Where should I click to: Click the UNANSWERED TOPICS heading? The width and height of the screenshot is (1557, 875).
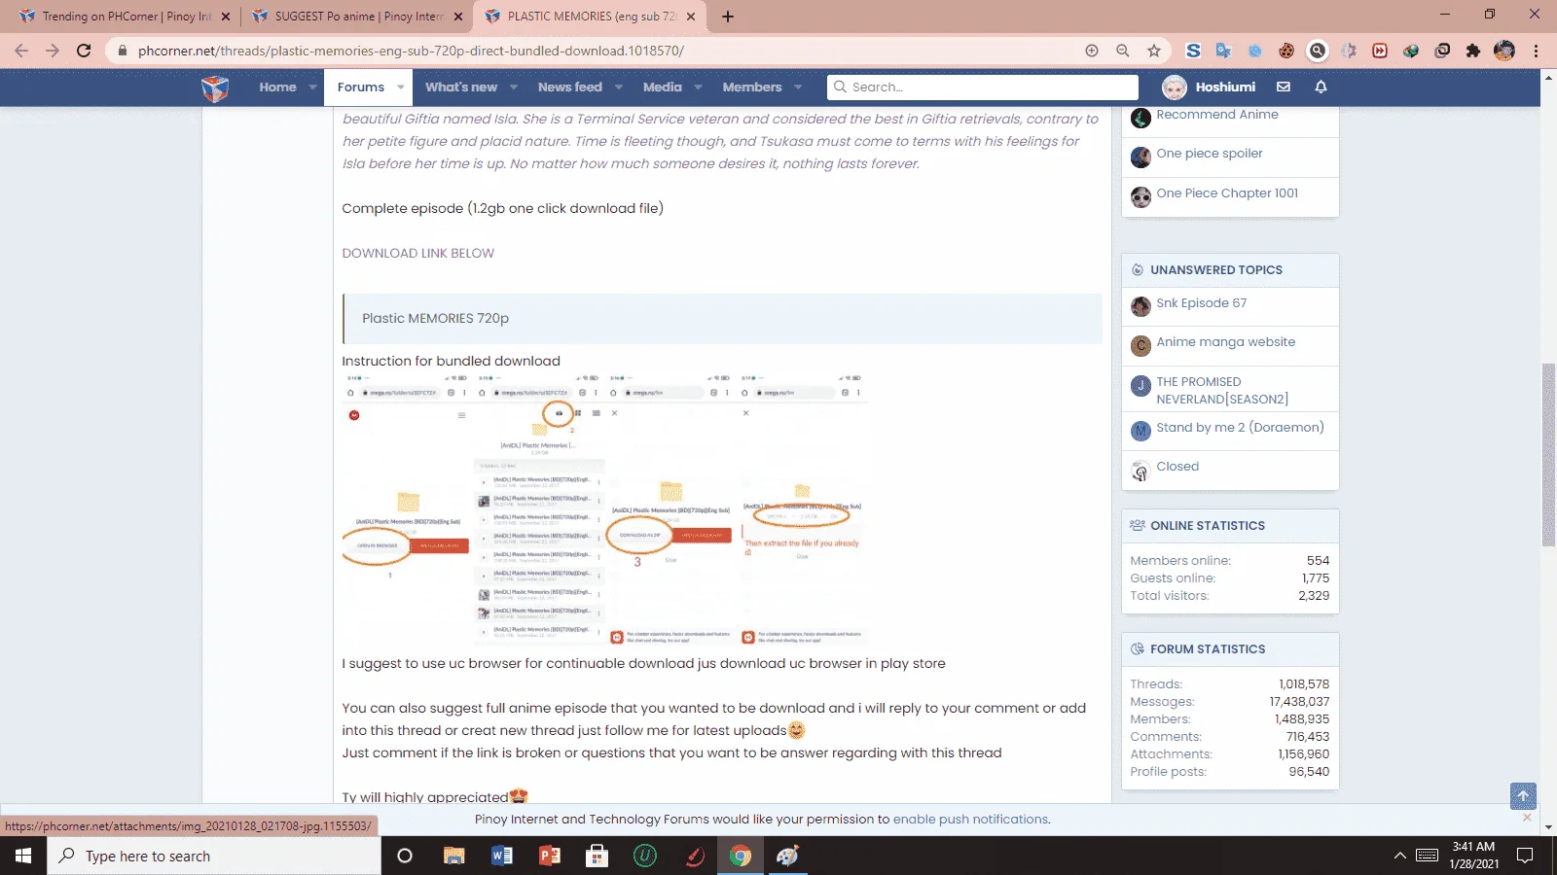pos(1216,270)
